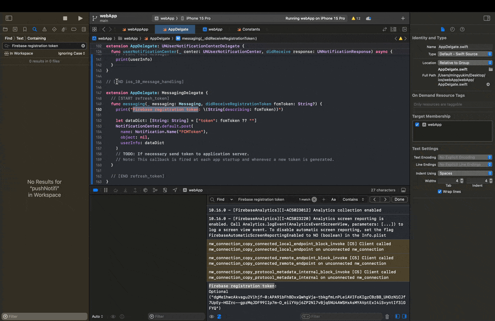Toggle match case Aa in console find

pos(334,199)
